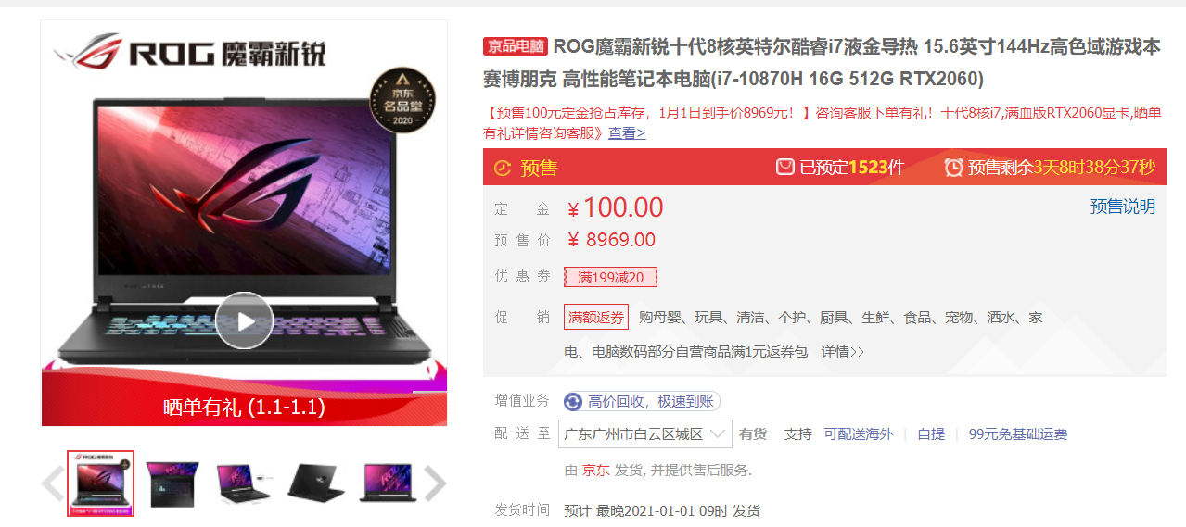Image resolution: width=1186 pixels, height=527 pixels.
Task: Play the product video on main image
Action: [244, 320]
